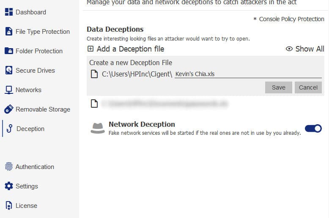Select the File Type Protection lock icon
329x218 pixels.
click(x=8, y=31)
